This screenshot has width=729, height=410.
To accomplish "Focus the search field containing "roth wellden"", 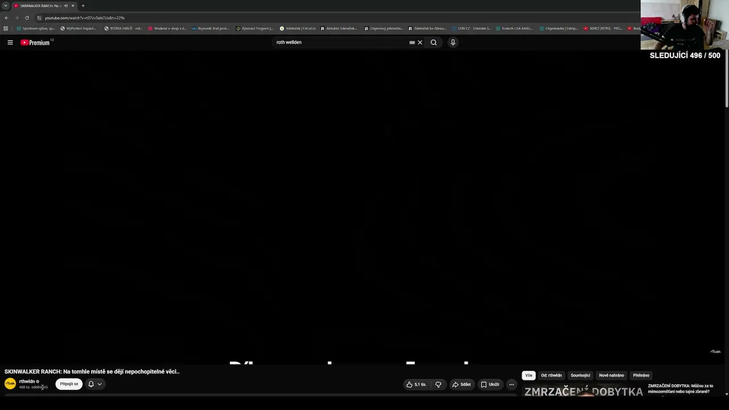I will [342, 42].
